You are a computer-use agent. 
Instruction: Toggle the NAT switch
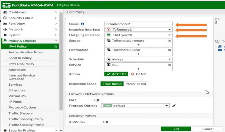(97, 100)
